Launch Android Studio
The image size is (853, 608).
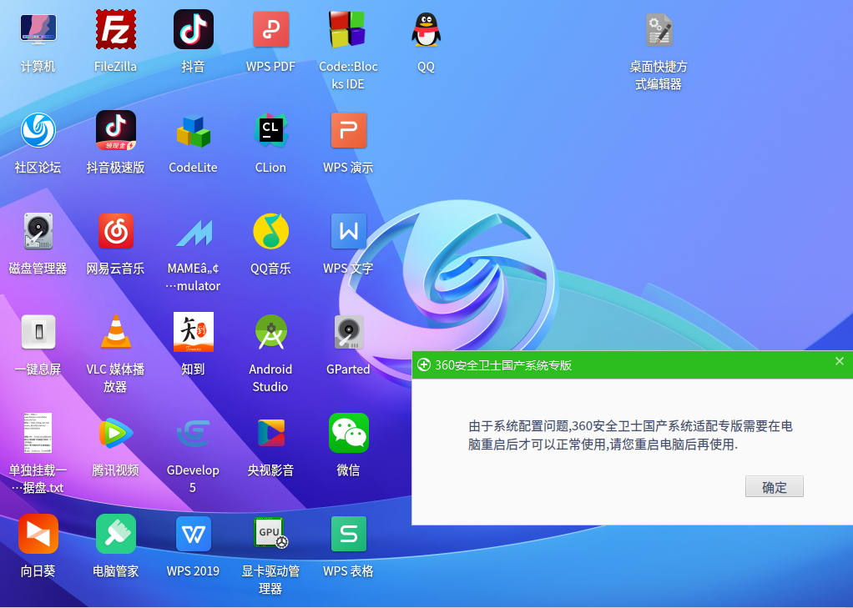click(271, 332)
